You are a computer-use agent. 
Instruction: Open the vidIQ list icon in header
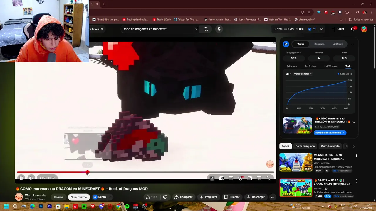pos(314,29)
